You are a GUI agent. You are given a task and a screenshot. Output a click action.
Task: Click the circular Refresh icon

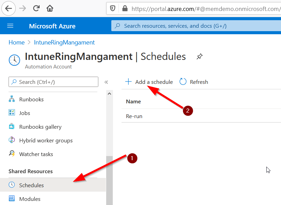pyautogui.click(x=183, y=81)
